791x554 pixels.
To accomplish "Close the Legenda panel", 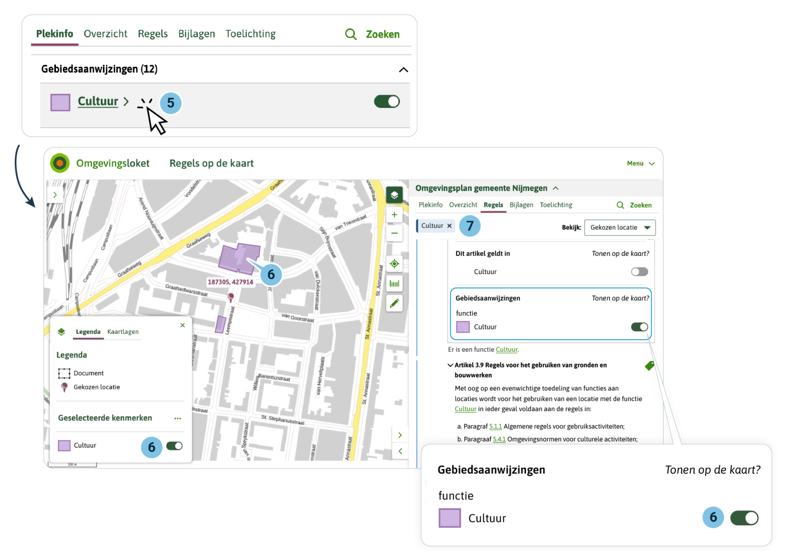I will pos(182,325).
